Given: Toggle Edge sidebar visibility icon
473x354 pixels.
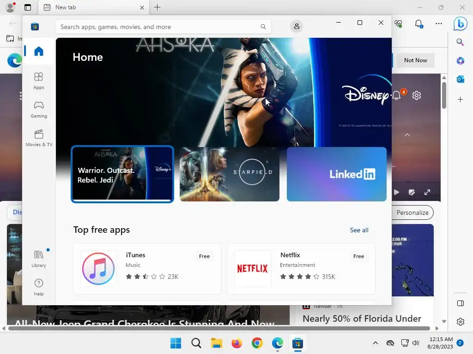Looking at the screenshot, I should (x=461, y=303).
